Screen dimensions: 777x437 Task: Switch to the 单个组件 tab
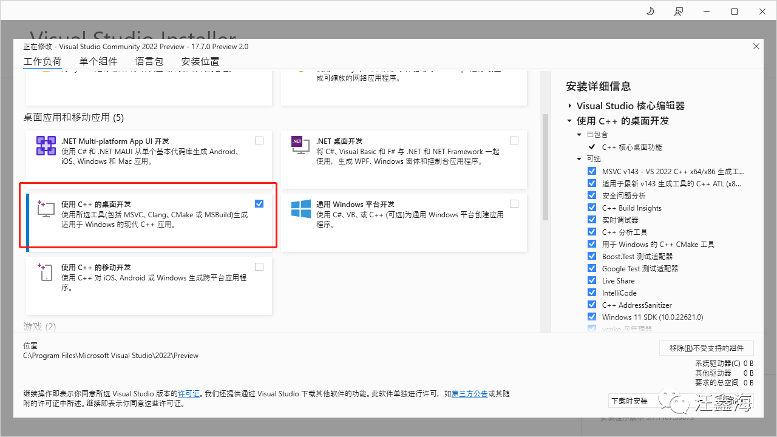pyautogui.click(x=98, y=61)
